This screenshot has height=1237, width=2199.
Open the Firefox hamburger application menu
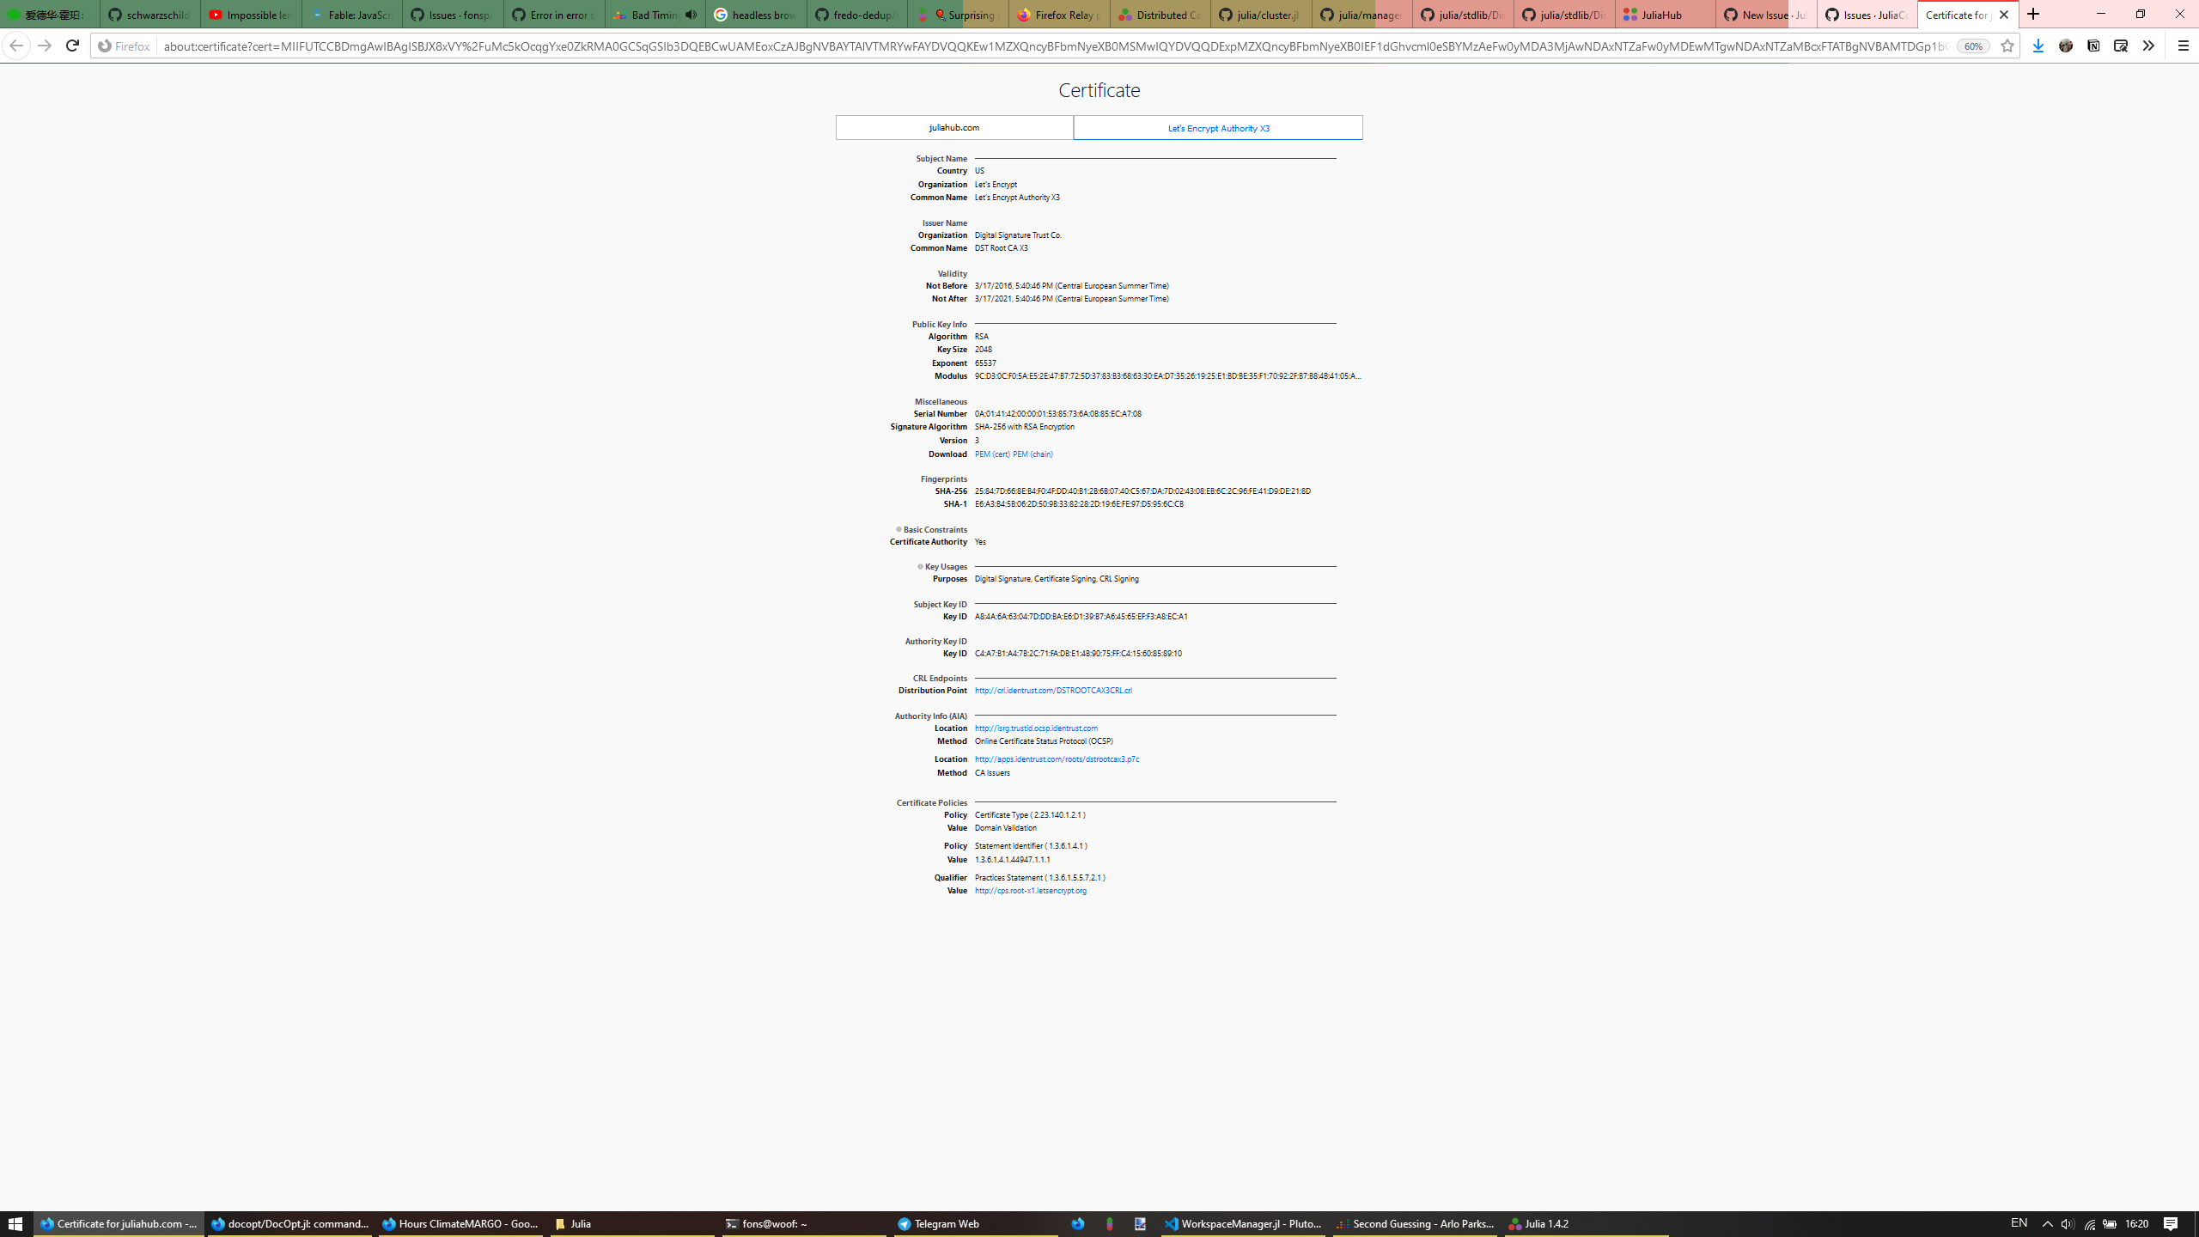(x=2183, y=46)
